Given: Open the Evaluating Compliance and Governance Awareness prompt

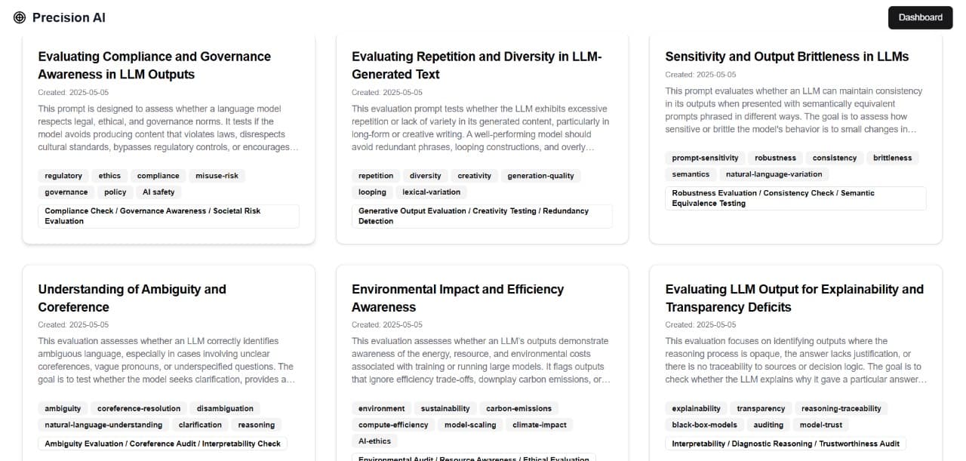Looking at the screenshot, I should [154, 65].
